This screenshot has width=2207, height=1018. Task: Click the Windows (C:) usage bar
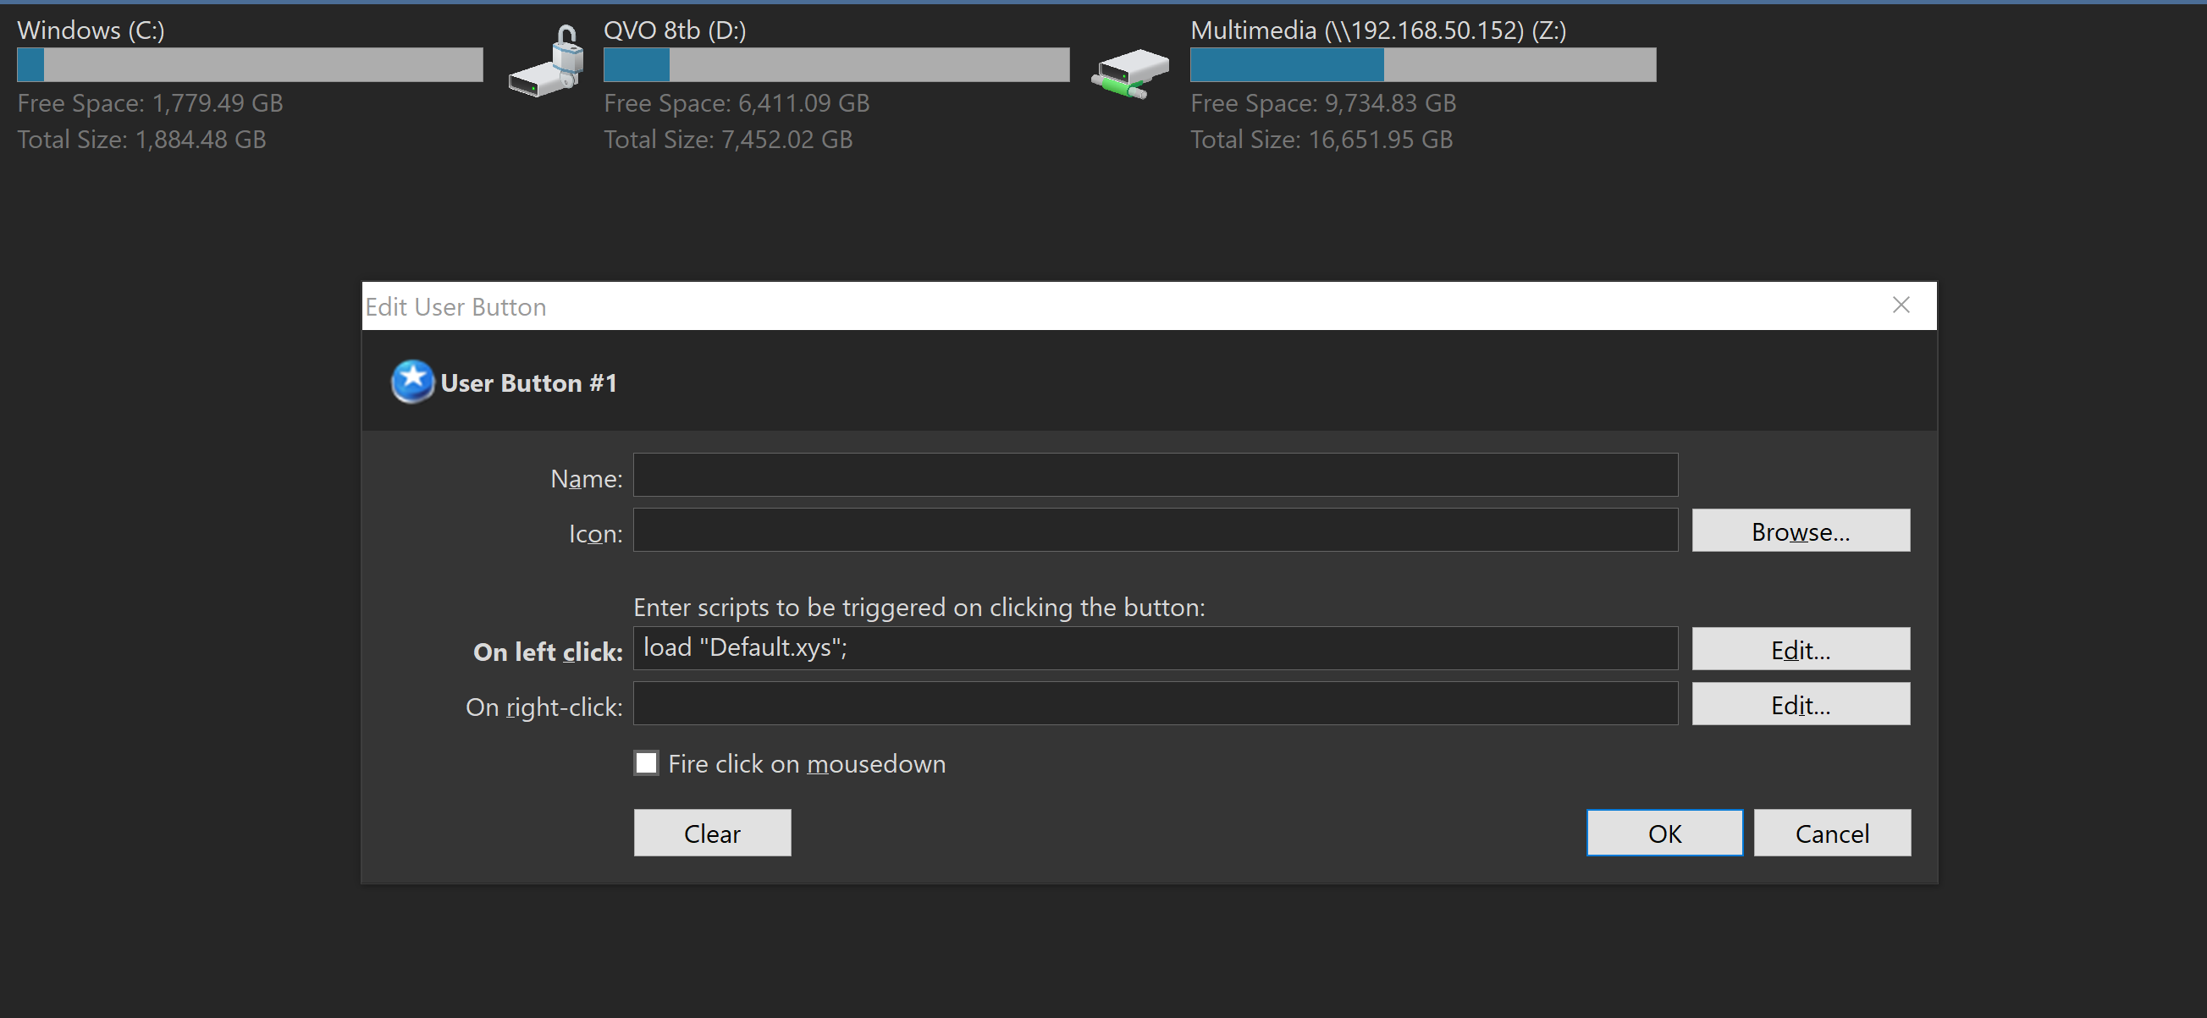(x=250, y=65)
